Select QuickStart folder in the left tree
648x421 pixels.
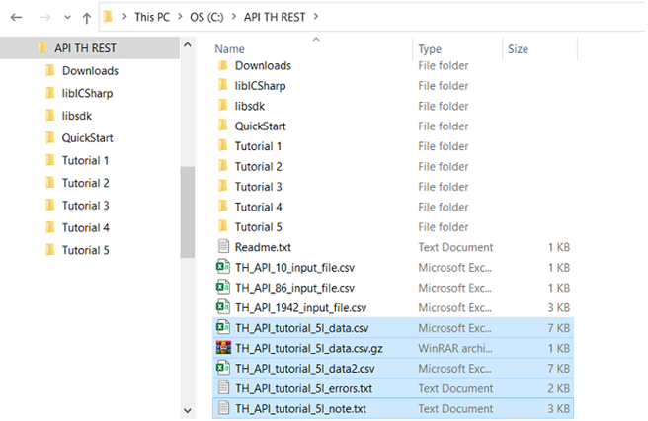(89, 137)
